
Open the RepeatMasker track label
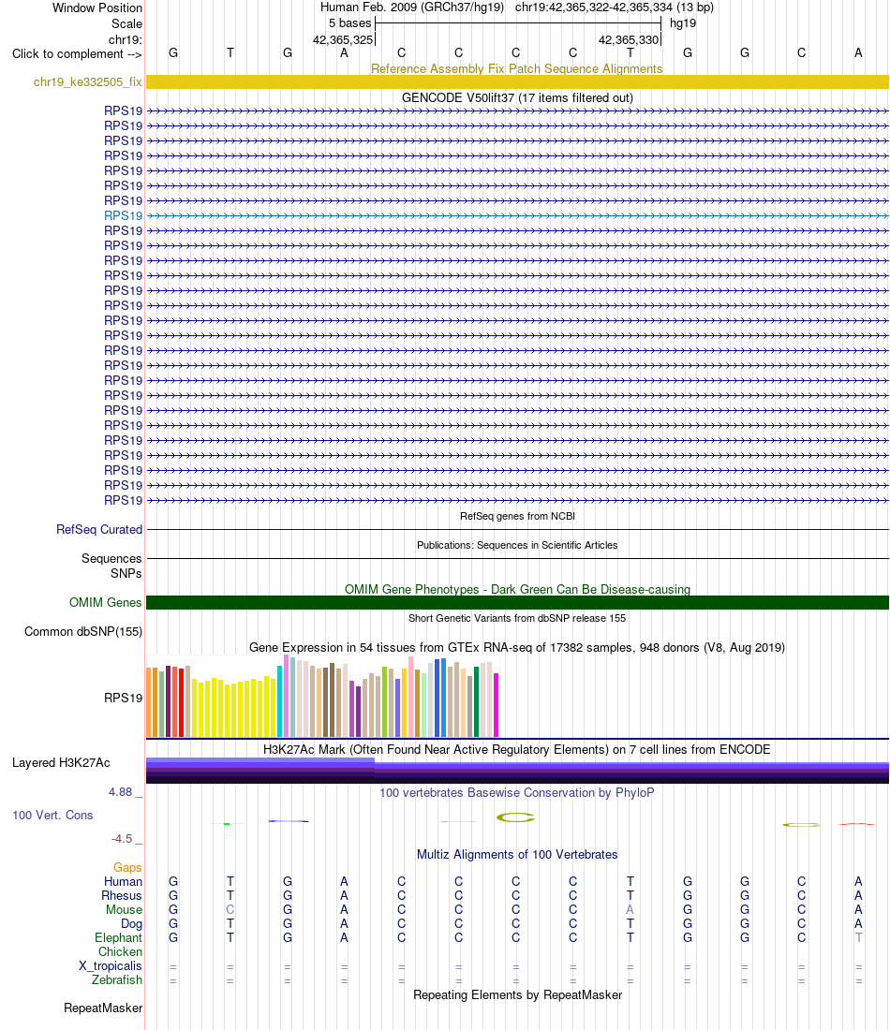[x=103, y=1008]
